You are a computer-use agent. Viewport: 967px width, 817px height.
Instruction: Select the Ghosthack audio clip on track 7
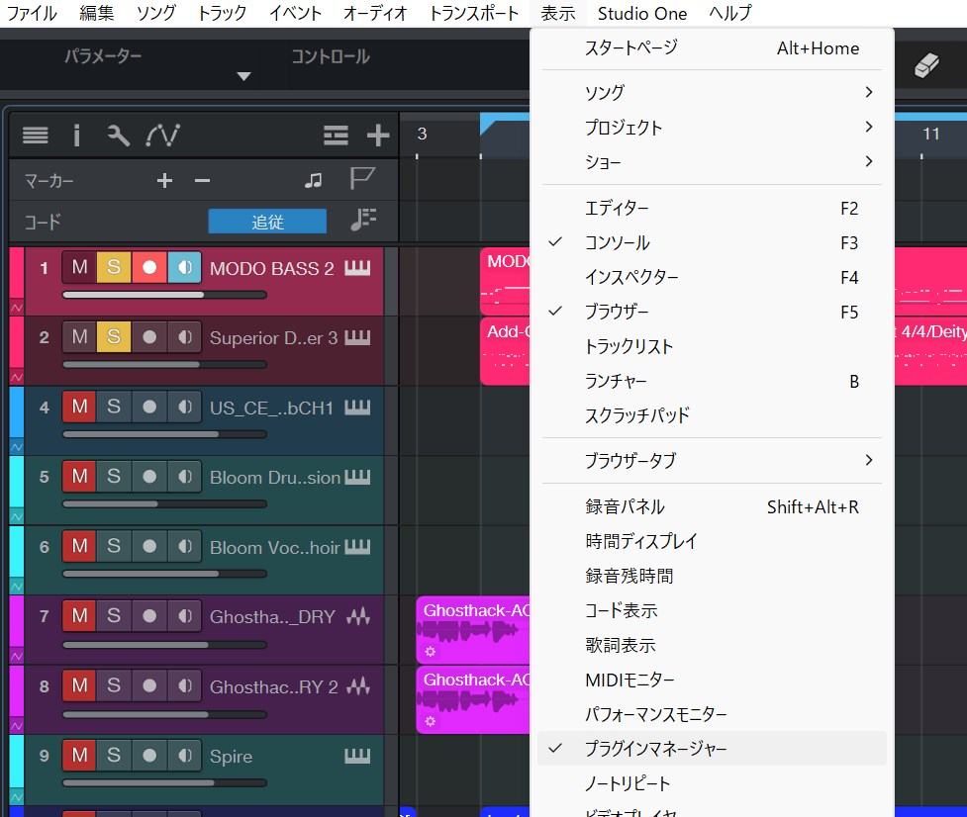[x=472, y=629]
